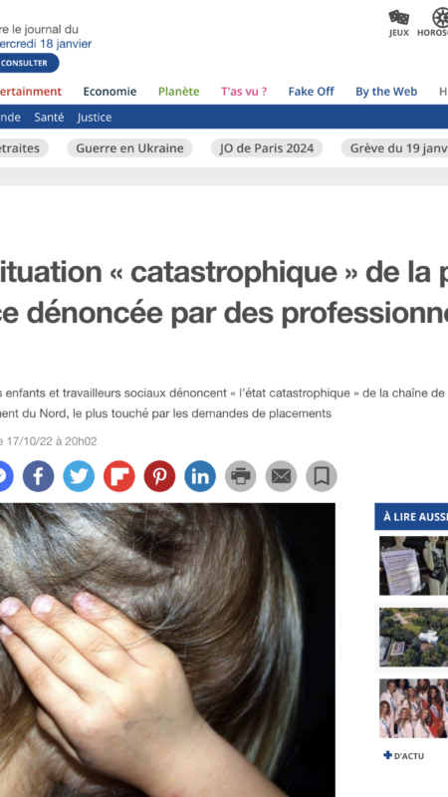448x797 pixels.
Task: Open the Miss contestants thumbnail article
Action: 413,708
